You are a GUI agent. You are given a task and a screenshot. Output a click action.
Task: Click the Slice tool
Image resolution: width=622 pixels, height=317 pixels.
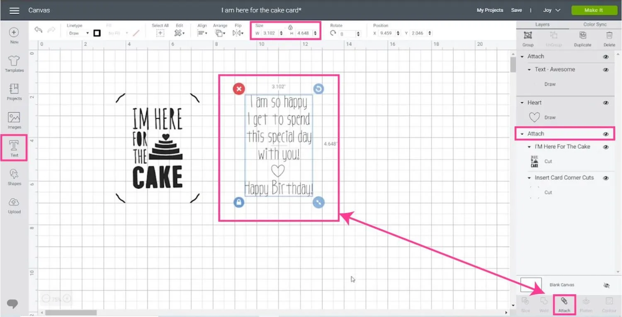point(525,304)
